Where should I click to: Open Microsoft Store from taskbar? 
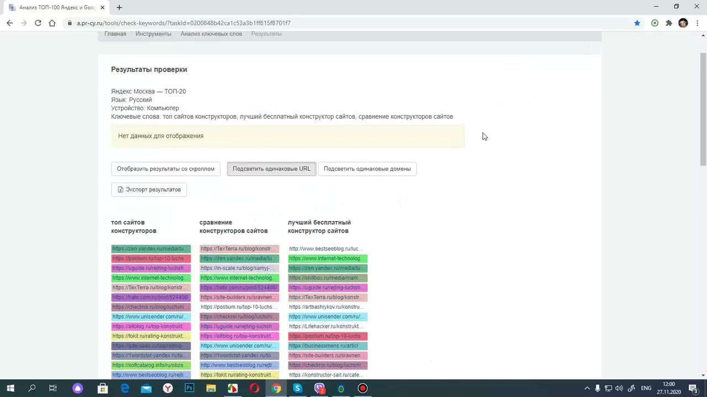pyautogui.click(x=102, y=388)
